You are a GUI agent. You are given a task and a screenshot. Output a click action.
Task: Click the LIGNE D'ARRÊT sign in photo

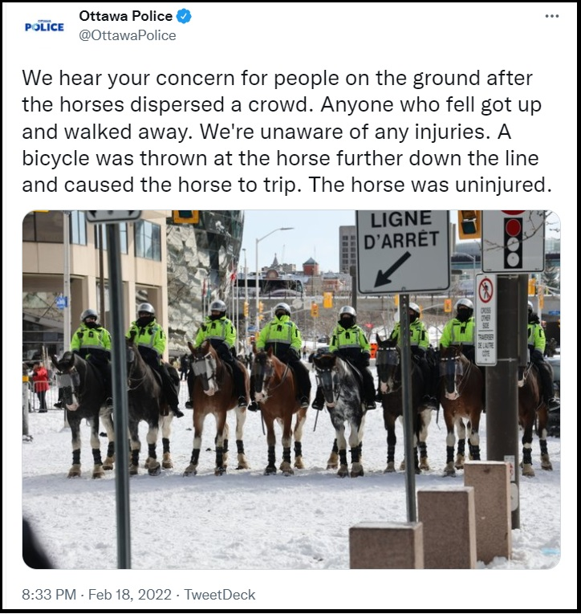(x=403, y=252)
